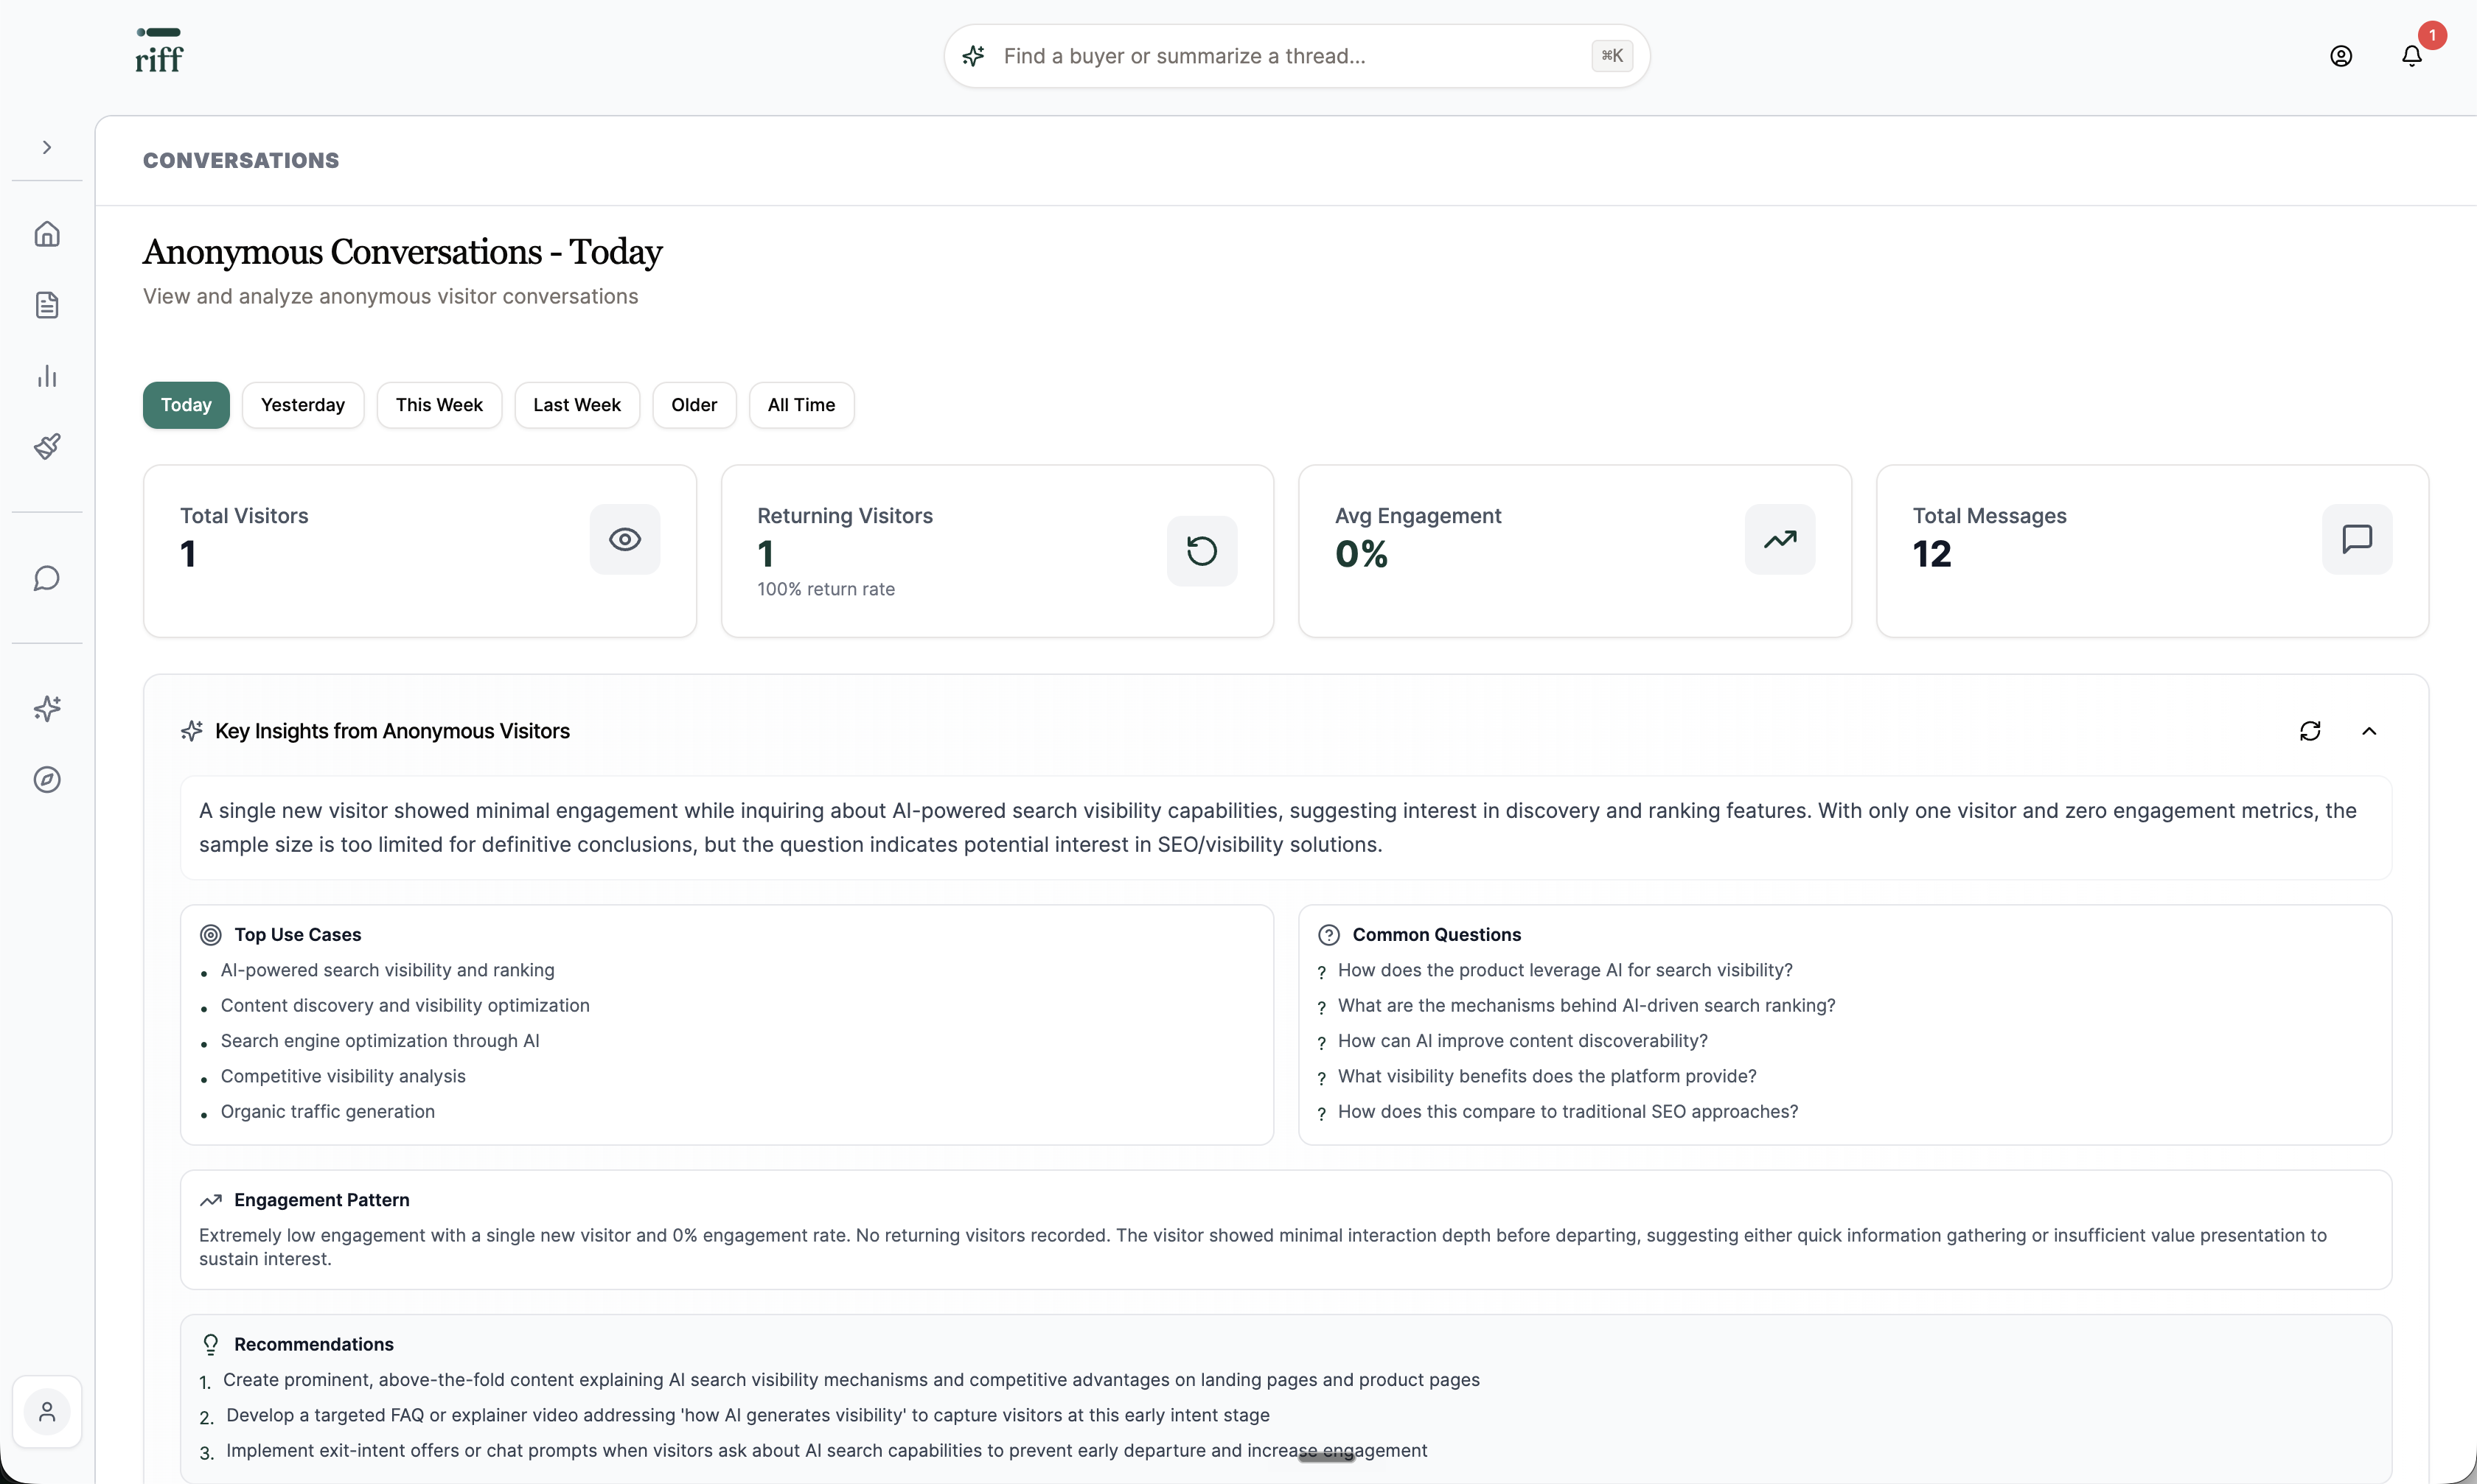Open the analytics bar chart sidebar icon

click(47, 376)
